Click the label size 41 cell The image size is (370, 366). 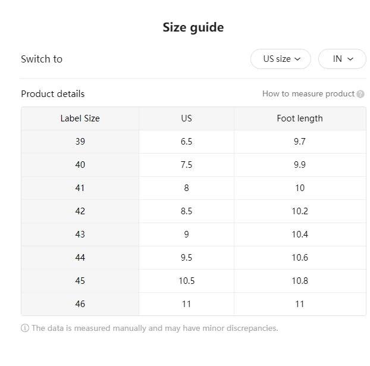click(80, 188)
